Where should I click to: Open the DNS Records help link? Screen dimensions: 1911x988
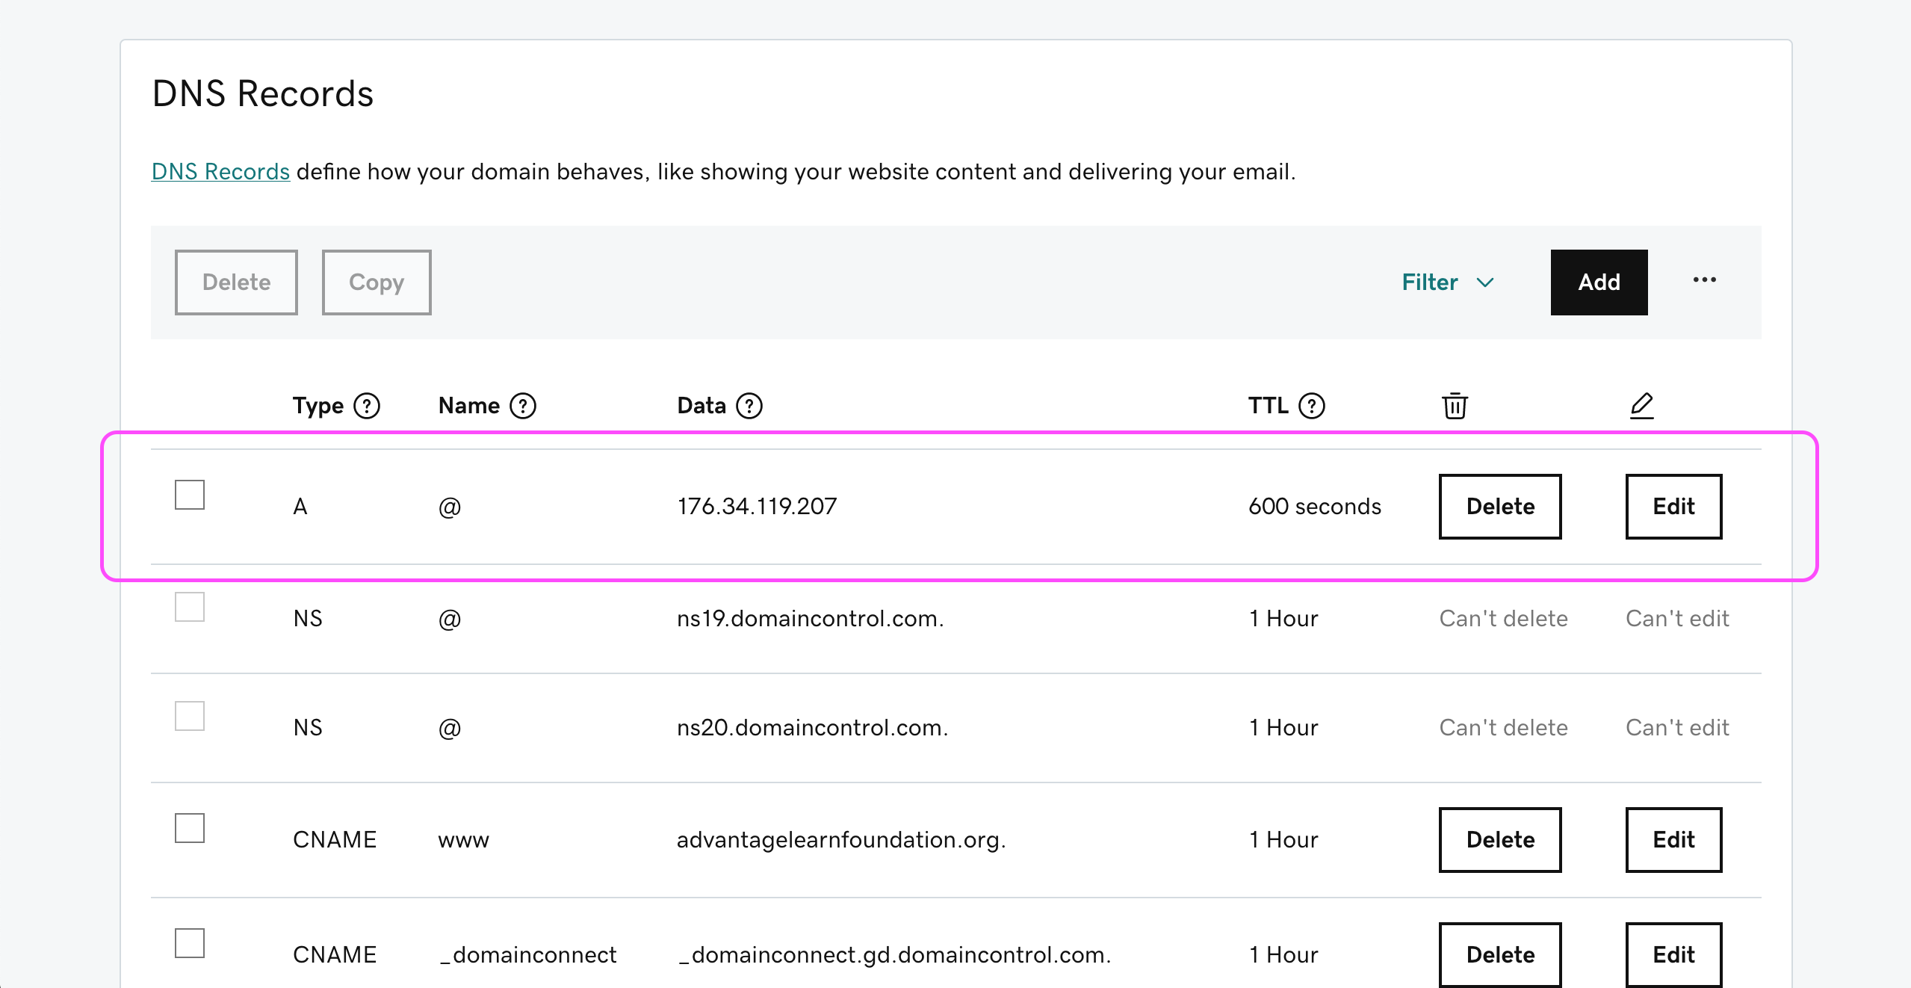(x=220, y=172)
